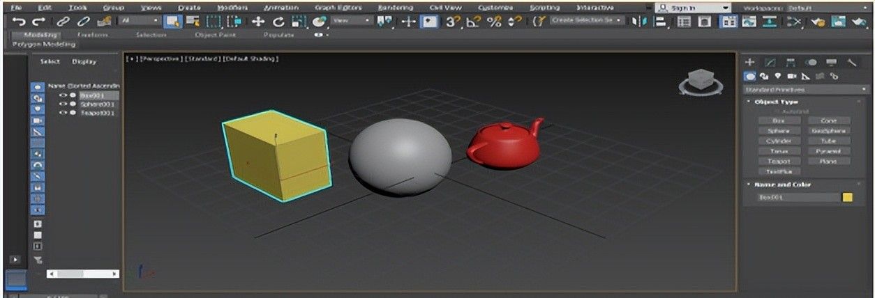Viewport: 875px width, 298px height.
Task: Select the Cameras category icon
Action: click(792, 76)
